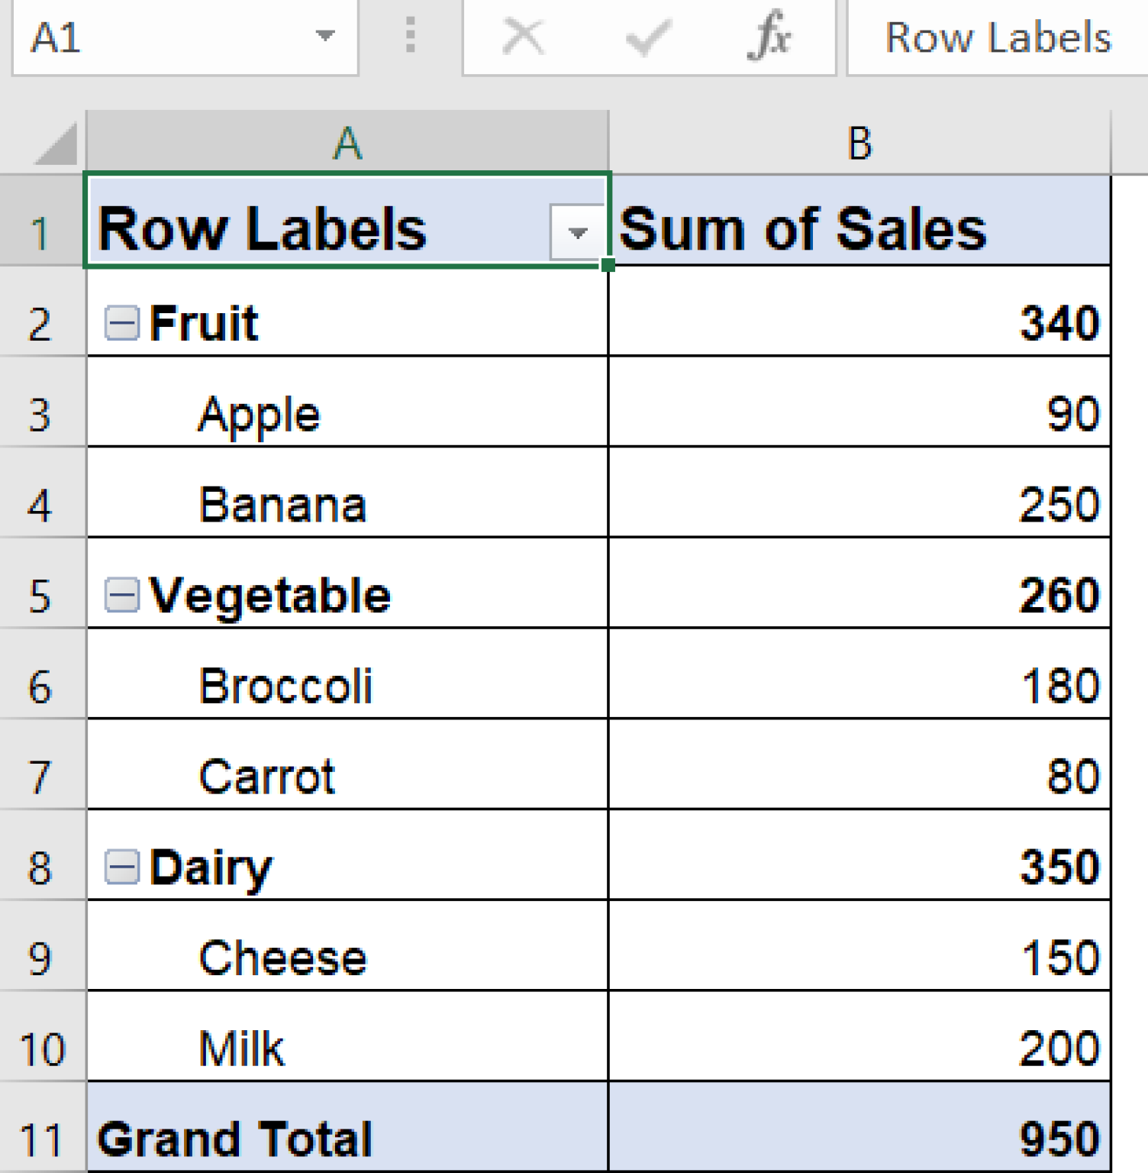
Task: Click the vertical dots splitter beside Name Box
Action: (410, 36)
